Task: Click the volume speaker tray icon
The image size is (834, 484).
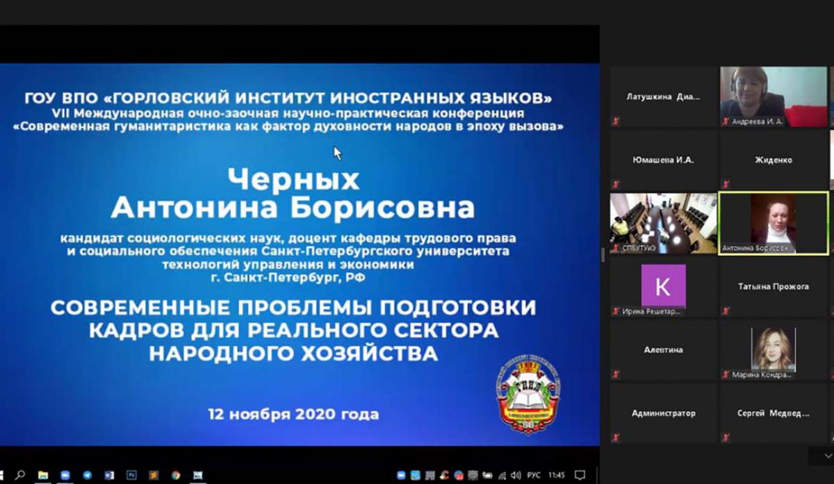Action: (516, 475)
